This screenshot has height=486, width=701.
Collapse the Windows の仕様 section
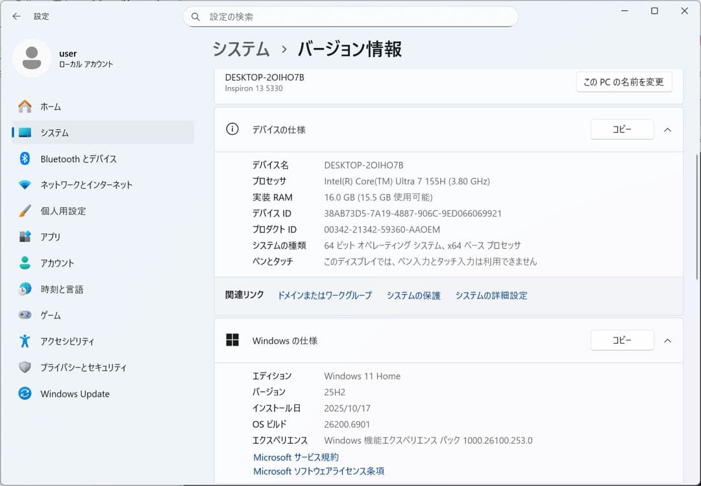(667, 340)
